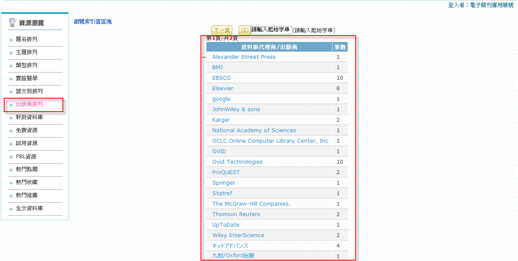Select 熱門推薦 sidebar item
The width and height of the screenshot is (518, 261).
[26, 195]
